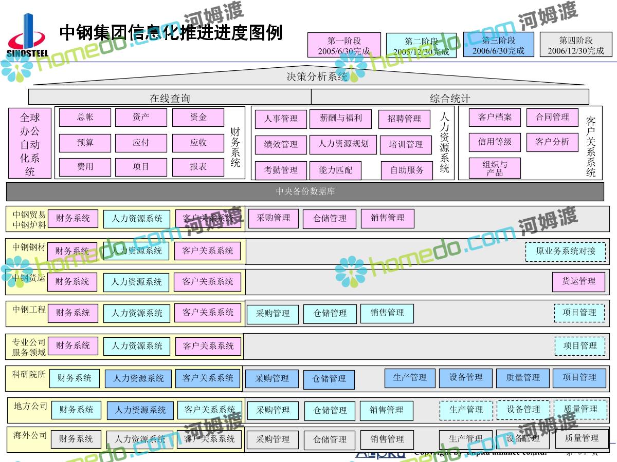The image size is (617, 462).
Task: Click 项目管理 in the 科研院所 row
Action: (x=579, y=378)
